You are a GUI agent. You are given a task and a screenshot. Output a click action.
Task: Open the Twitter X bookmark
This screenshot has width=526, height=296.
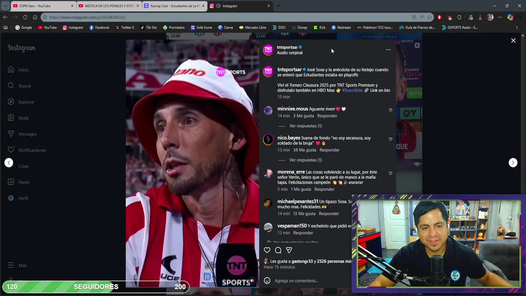[125, 28]
